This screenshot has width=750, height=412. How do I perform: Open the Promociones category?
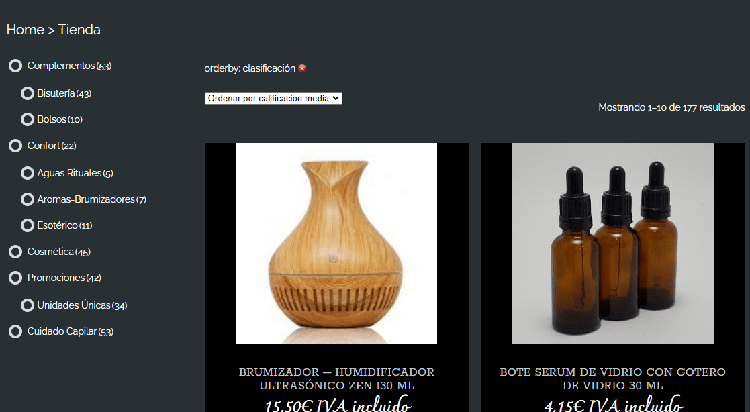(x=56, y=278)
